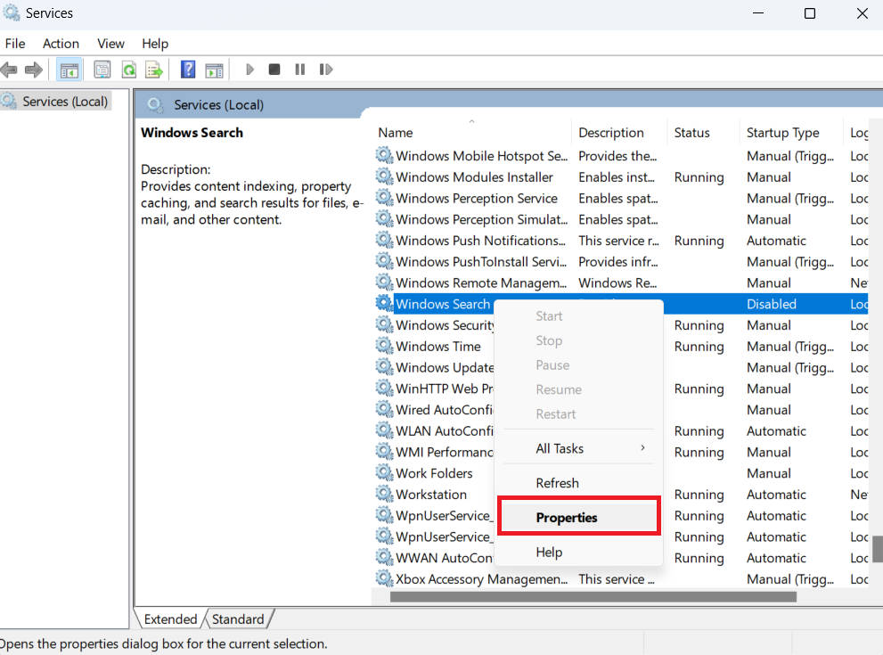The height and width of the screenshot is (655, 883).
Task: Click the Pause Service toolbar icon
Action: (x=299, y=70)
